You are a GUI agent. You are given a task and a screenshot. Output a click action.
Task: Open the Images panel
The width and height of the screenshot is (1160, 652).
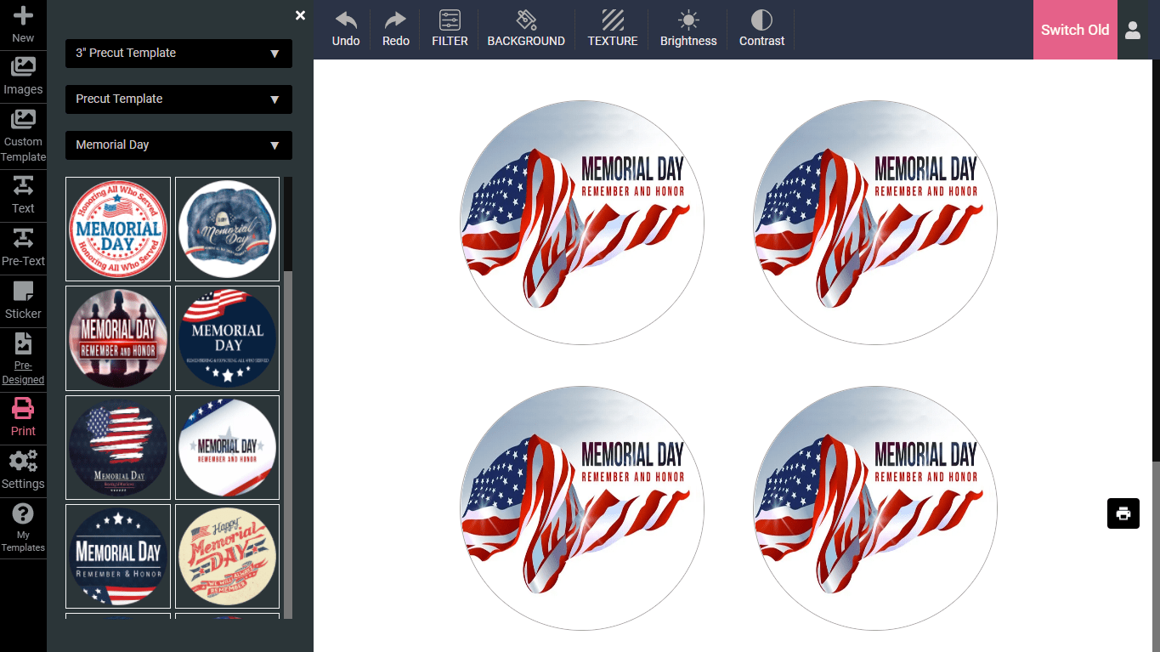click(23, 77)
